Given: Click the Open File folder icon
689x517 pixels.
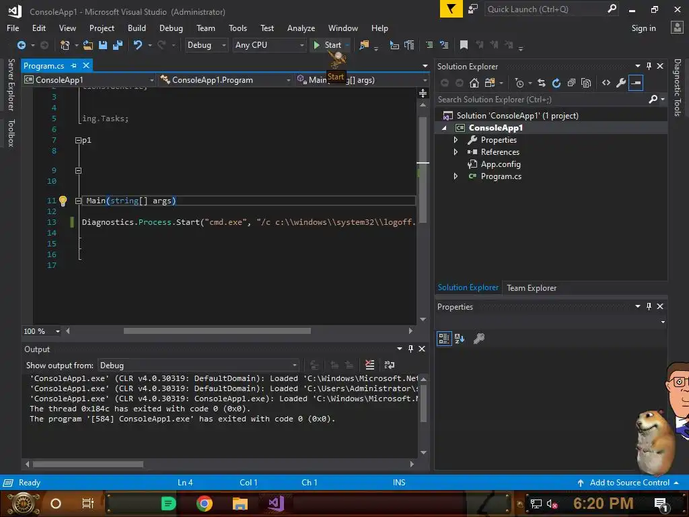Looking at the screenshot, I should click(x=88, y=45).
